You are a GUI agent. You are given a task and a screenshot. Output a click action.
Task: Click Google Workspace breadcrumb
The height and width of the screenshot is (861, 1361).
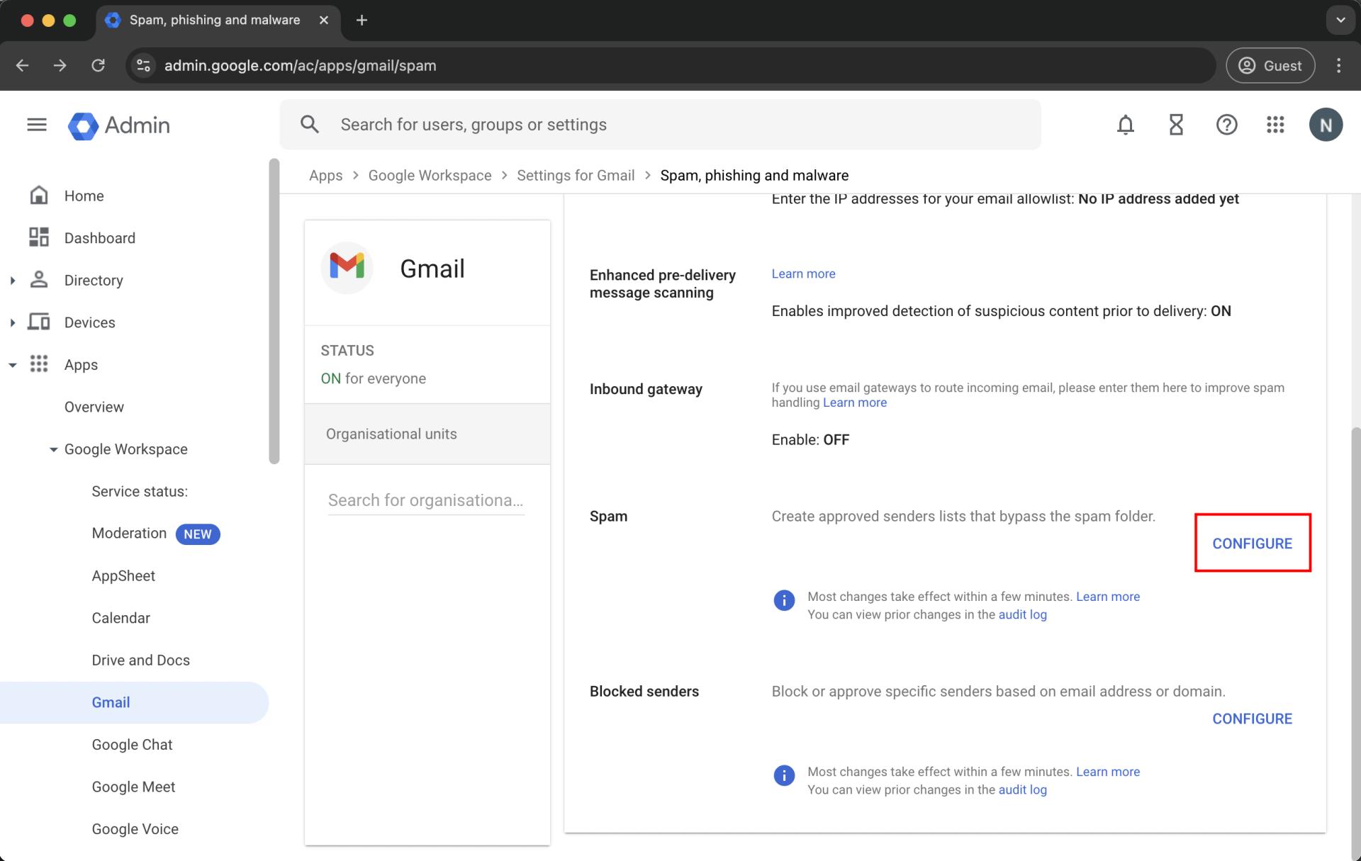[430, 175]
